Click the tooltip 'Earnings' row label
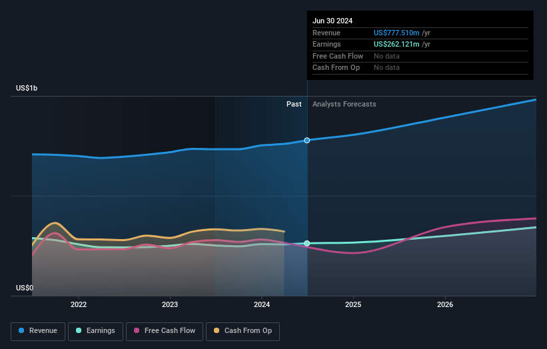The image size is (547, 349). point(326,44)
